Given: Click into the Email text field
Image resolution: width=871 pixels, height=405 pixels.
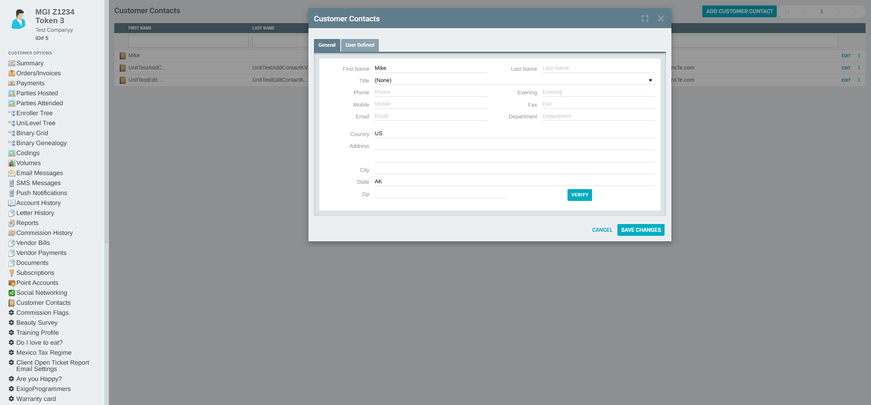Looking at the screenshot, I should [430, 117].
